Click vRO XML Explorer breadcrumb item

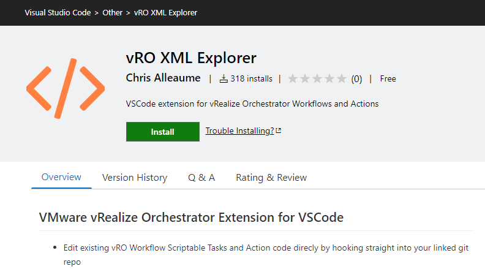click(x=166, y=12)
